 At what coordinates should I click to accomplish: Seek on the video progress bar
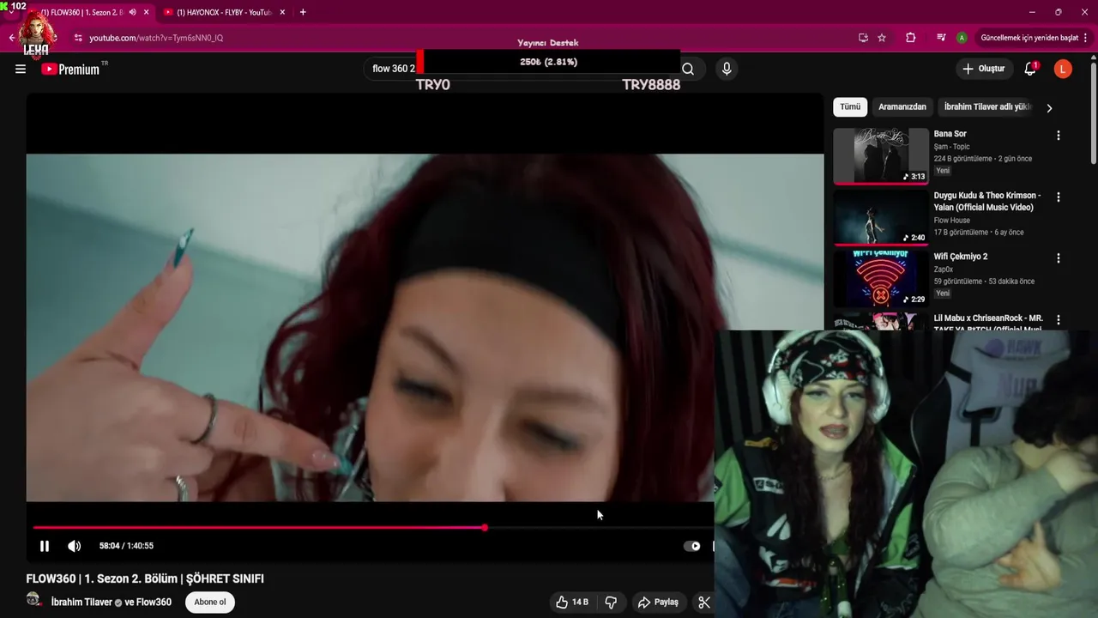tap(373, 528)
